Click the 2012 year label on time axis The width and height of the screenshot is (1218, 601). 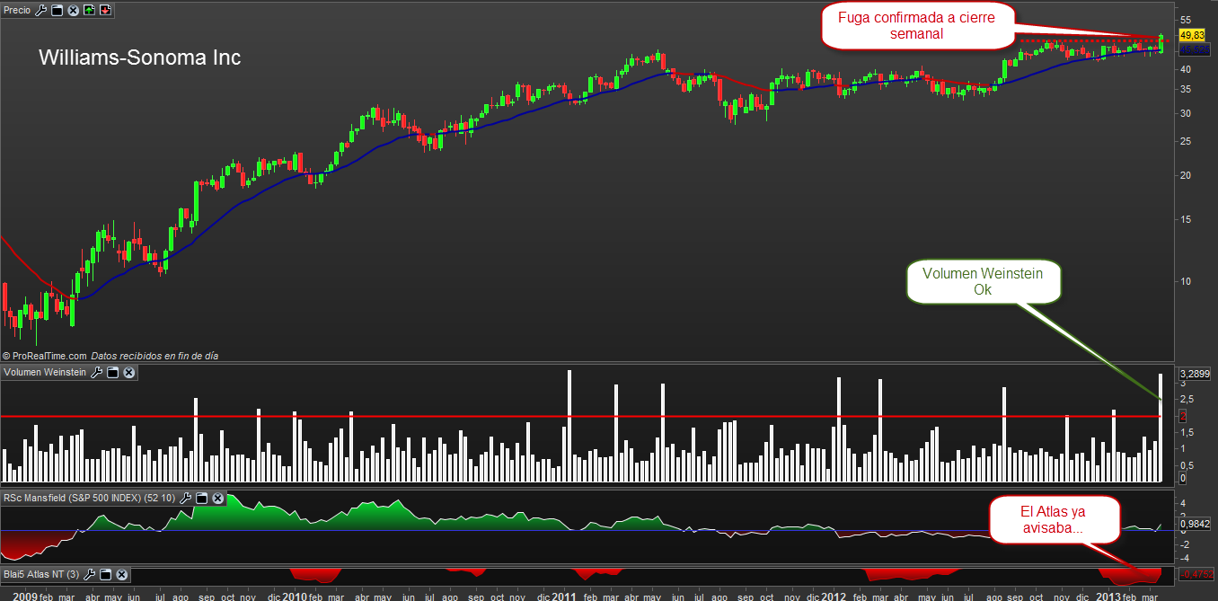834,596
